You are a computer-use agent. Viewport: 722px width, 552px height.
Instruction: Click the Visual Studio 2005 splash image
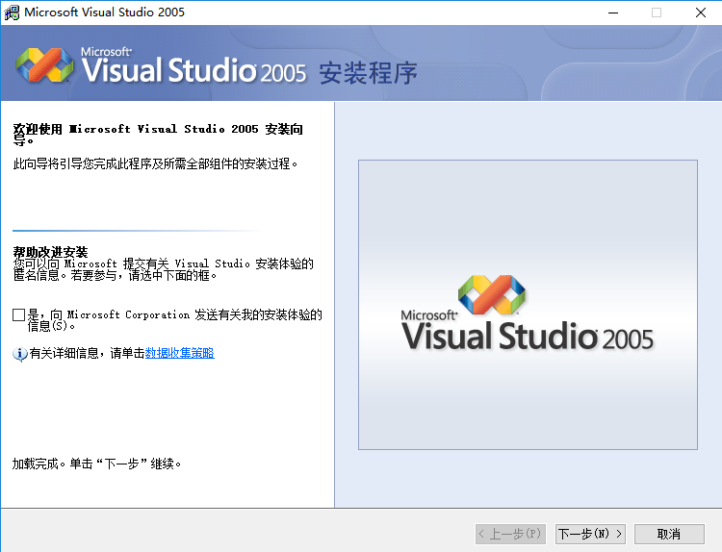(x=528, y=305)
